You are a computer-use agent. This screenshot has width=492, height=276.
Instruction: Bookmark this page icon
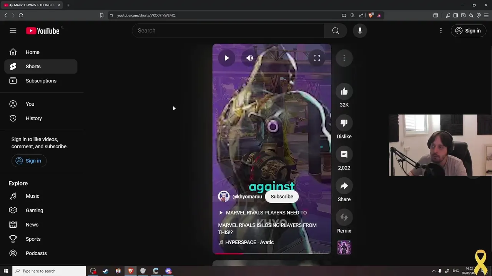click(101, 15)
